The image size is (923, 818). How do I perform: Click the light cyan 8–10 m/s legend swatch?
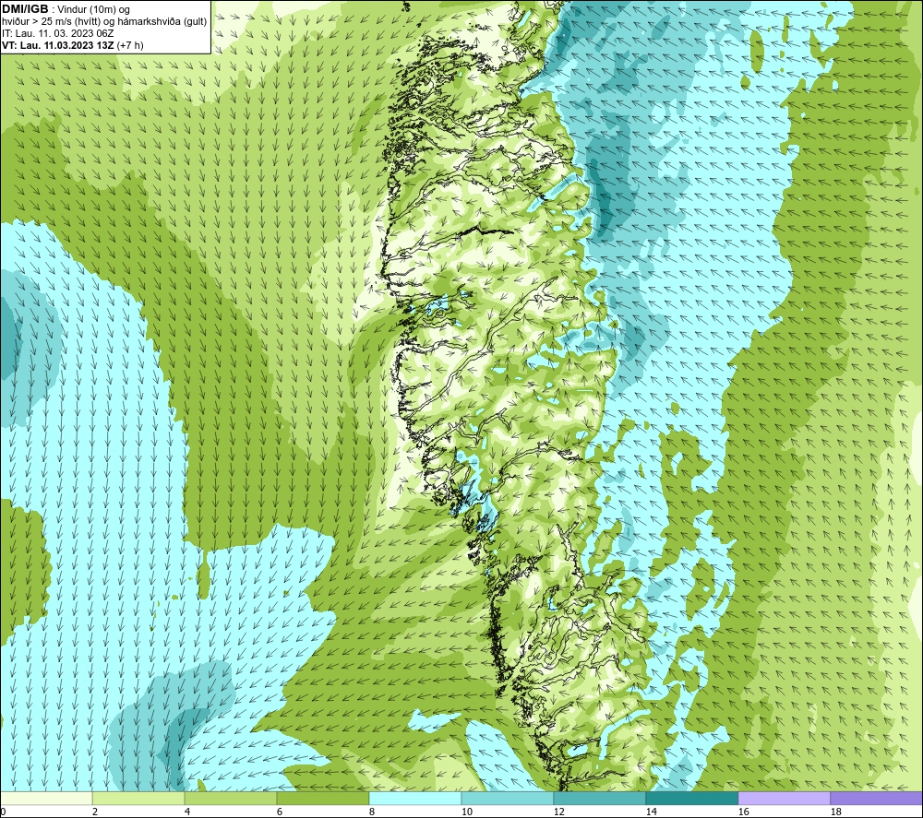point(415,799)
